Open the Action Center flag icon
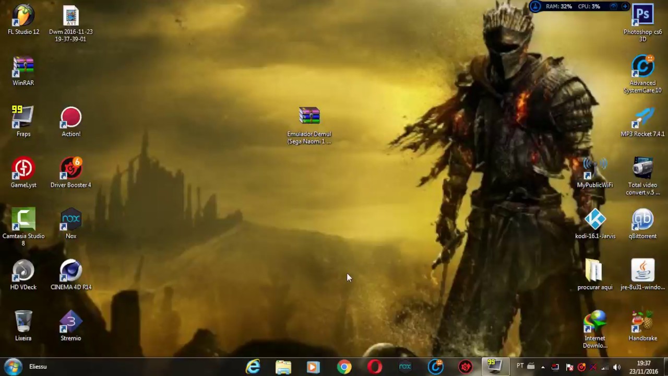The height and width of the screenshot is (376, 668). 569,367
